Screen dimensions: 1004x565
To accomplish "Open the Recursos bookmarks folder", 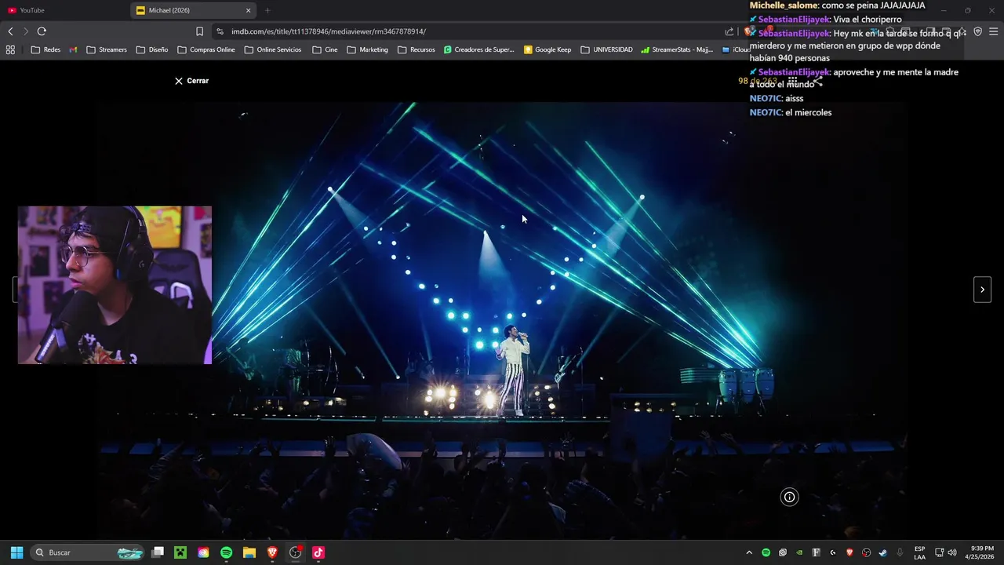I will click(x=417, y=49).
